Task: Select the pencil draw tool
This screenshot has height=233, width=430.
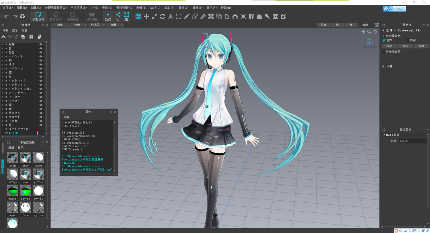Action: pyautogui.click(x=187, y=16)
